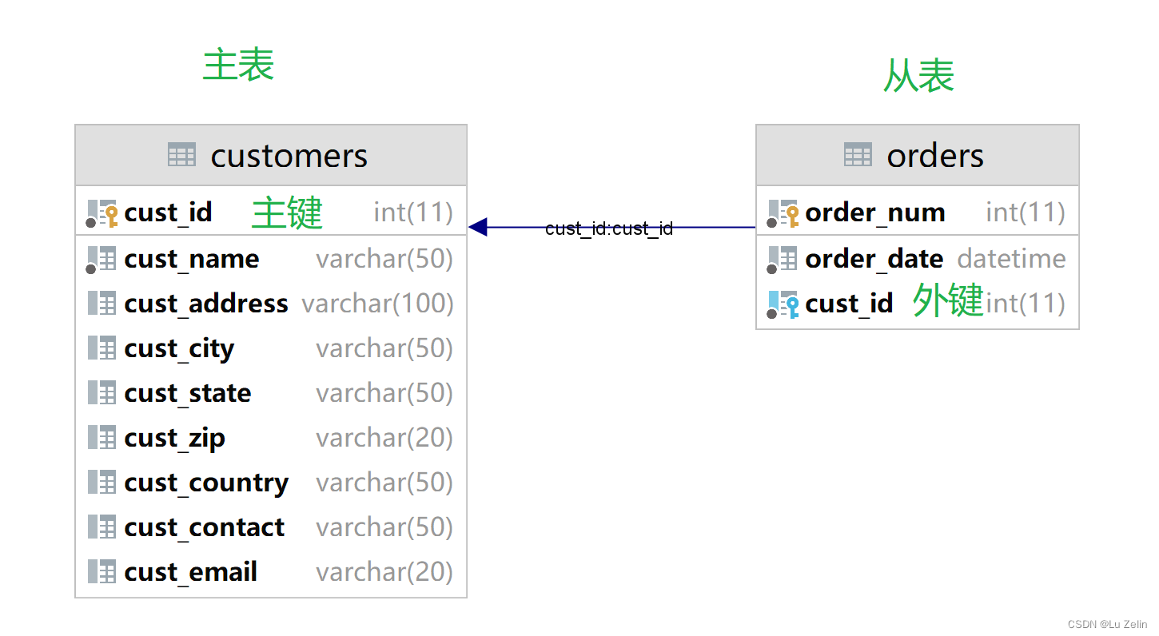Click the column icon beside order_date

pos(783,260)
